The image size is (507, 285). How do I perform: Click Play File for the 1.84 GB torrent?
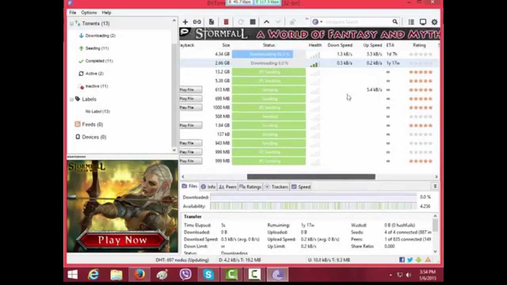[191, 125]
